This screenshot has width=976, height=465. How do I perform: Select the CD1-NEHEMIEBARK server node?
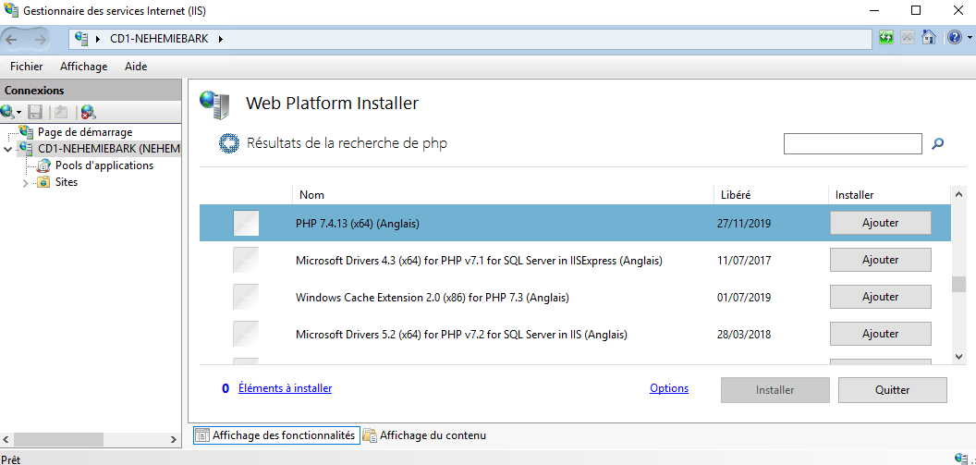108,149
